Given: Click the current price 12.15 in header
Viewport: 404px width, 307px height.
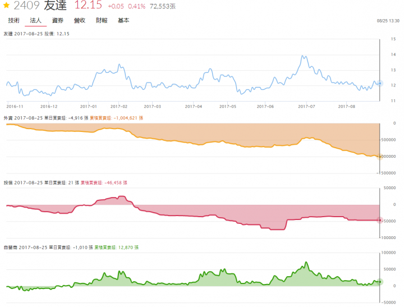Looking at the screenshot, I should pyautogui.click(x=88, y=5).
